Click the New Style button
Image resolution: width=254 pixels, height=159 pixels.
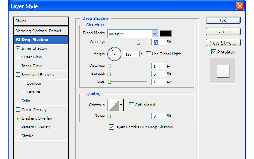point(223,43)
